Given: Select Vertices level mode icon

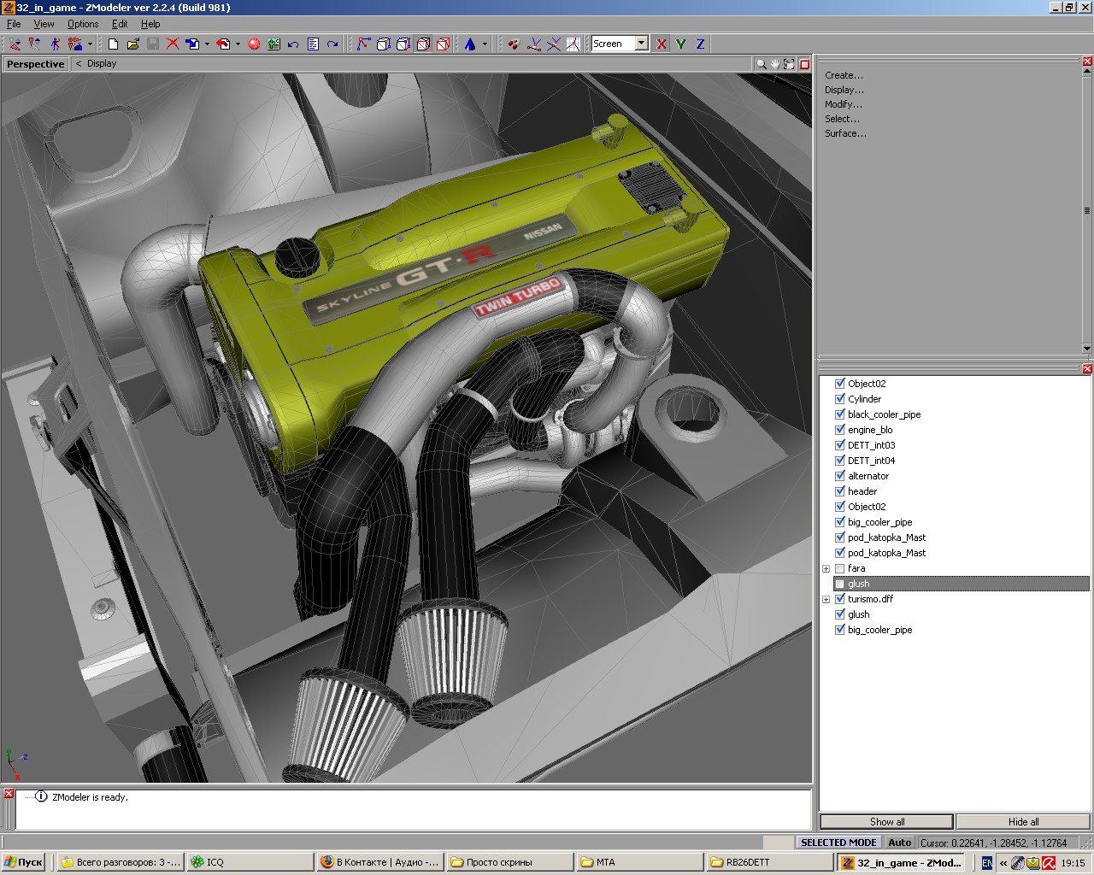Looking at the screenshot, I should 363,44.
